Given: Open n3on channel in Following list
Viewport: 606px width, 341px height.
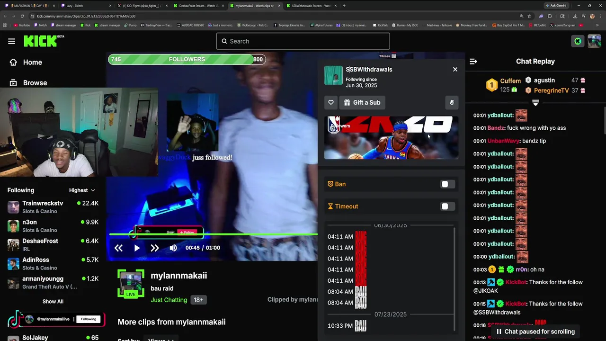Looking at the screenshot, I should click(x=53, y=226).
